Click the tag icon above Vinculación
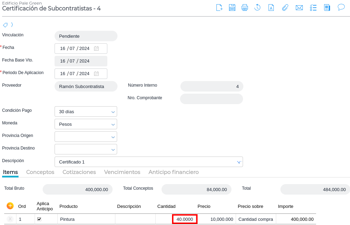The width and height of the screenshot is (350, 225). coord(5,25)
